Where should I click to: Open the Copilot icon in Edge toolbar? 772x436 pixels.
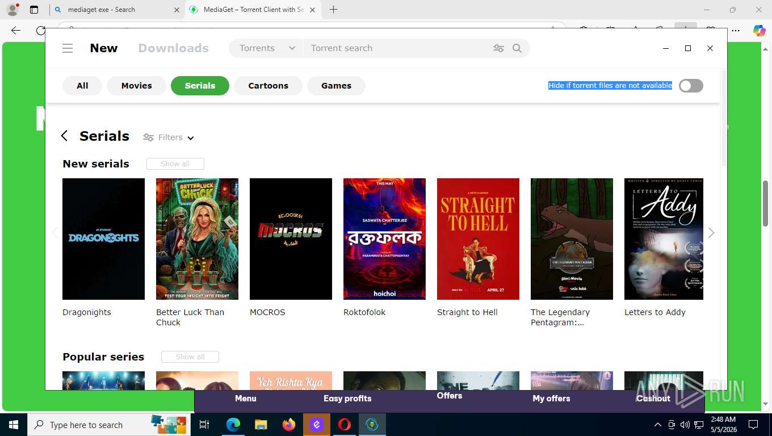coord(759,31)
